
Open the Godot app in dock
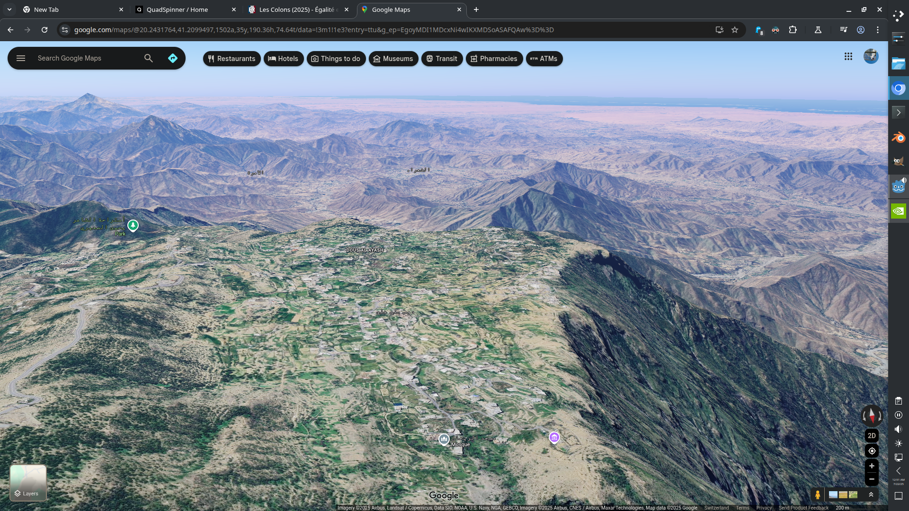coord(899,186)
